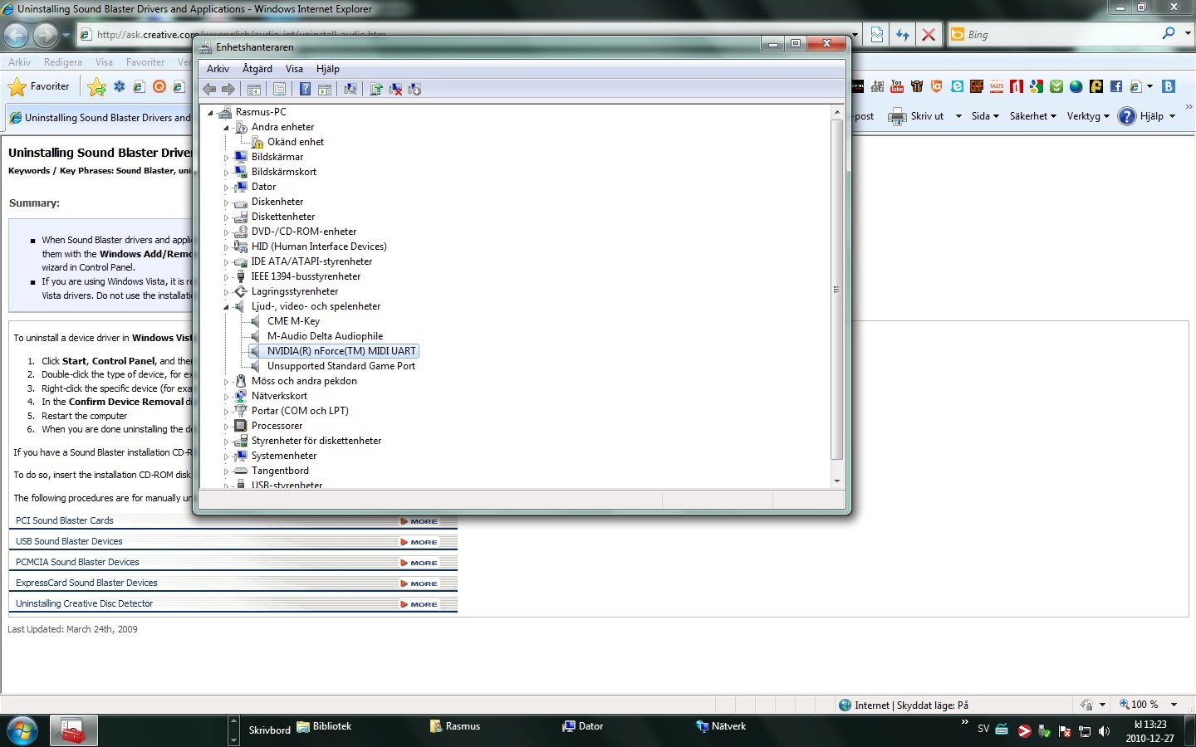This screenshot has height=747, width=1196.
Task: Open the Åtgärd menu in Enhetshanteraren
Action: [x=257, y=69]
